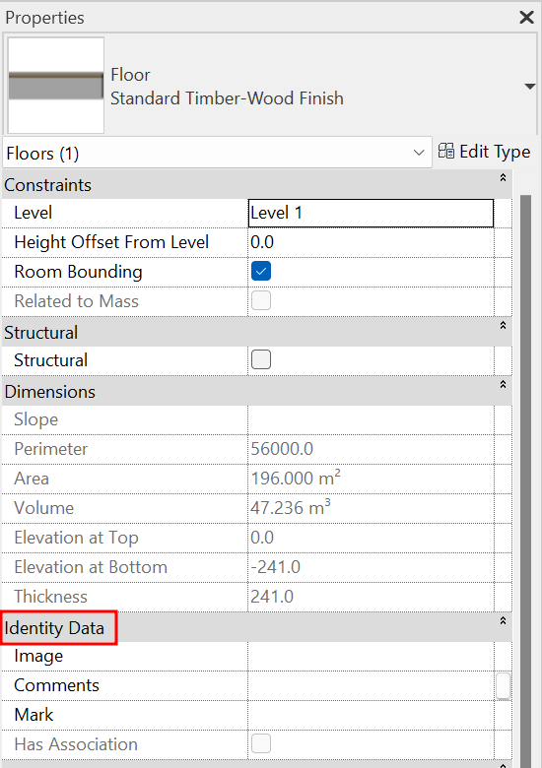This screenshot has height=768, width=542.
Task: Collapse the Structural section chevron
Action: point(503,325)
